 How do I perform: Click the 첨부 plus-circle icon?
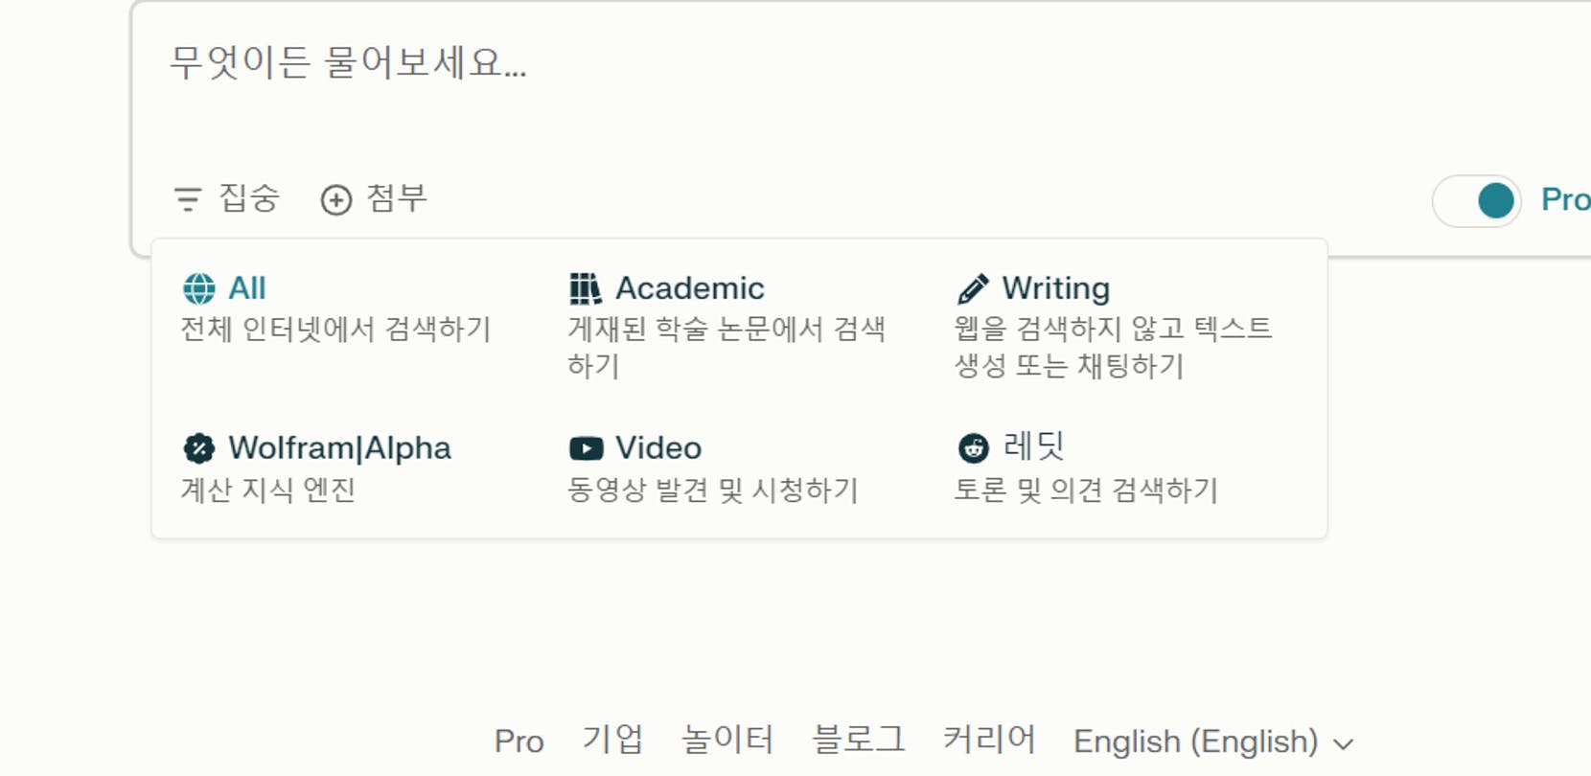pyautogui.click(x=336, y=200)
